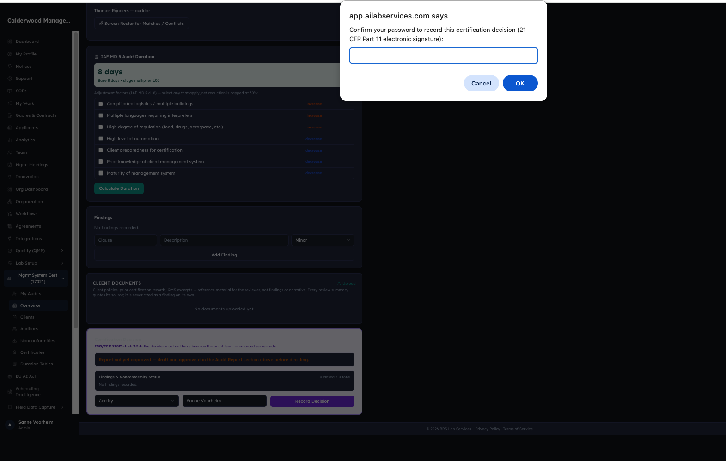Click the Innovation lightbulb icon
This screenshot has width=726, height=461.
point(10,177)
